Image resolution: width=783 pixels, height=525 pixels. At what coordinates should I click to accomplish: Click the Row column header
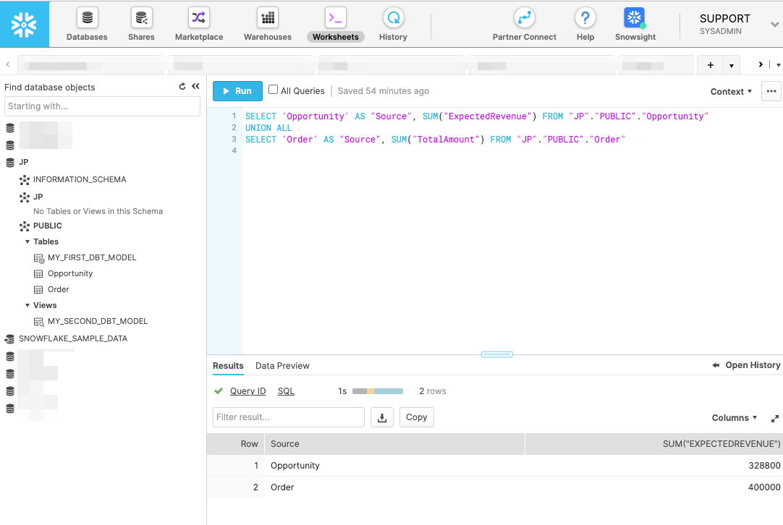point(236,444)
